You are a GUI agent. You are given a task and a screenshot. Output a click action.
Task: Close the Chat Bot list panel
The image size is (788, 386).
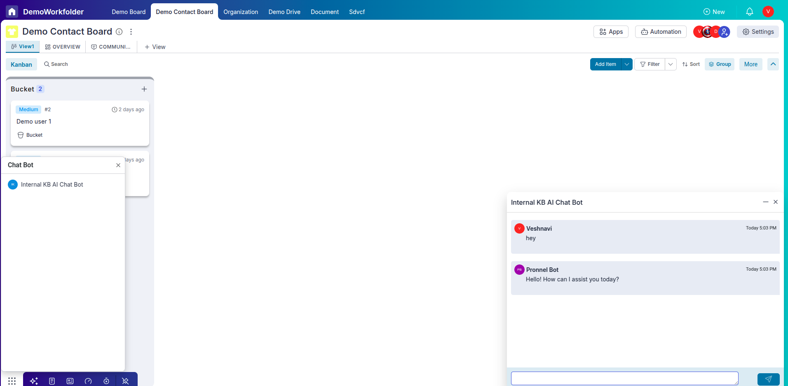click(118, 165)
